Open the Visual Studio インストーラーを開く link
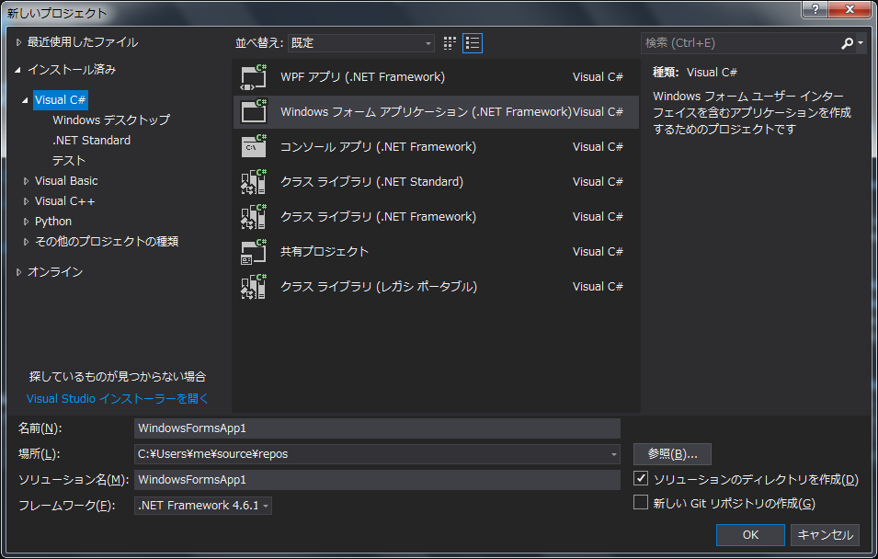 [x=117, y=399]
